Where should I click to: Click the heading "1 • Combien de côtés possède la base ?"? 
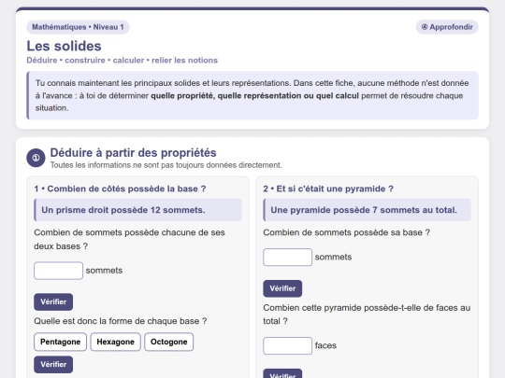pyautogui.click(x=120, y=189)
